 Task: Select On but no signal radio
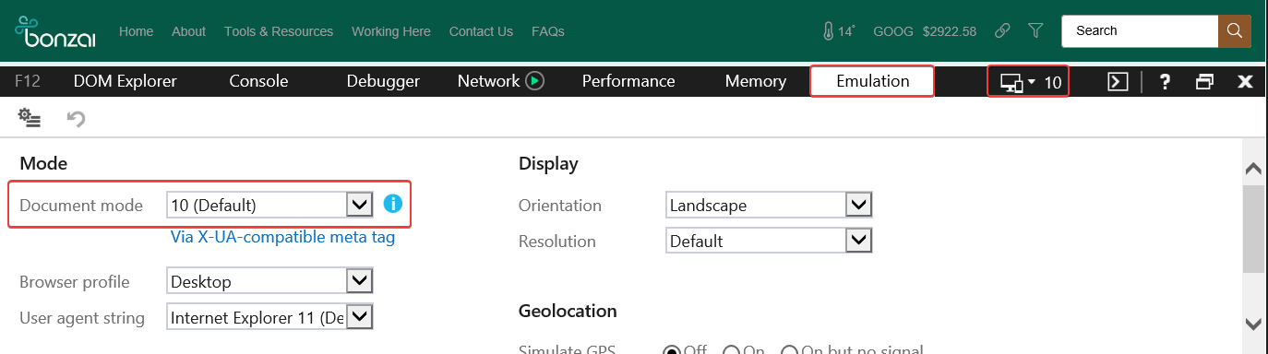[790, 351]
